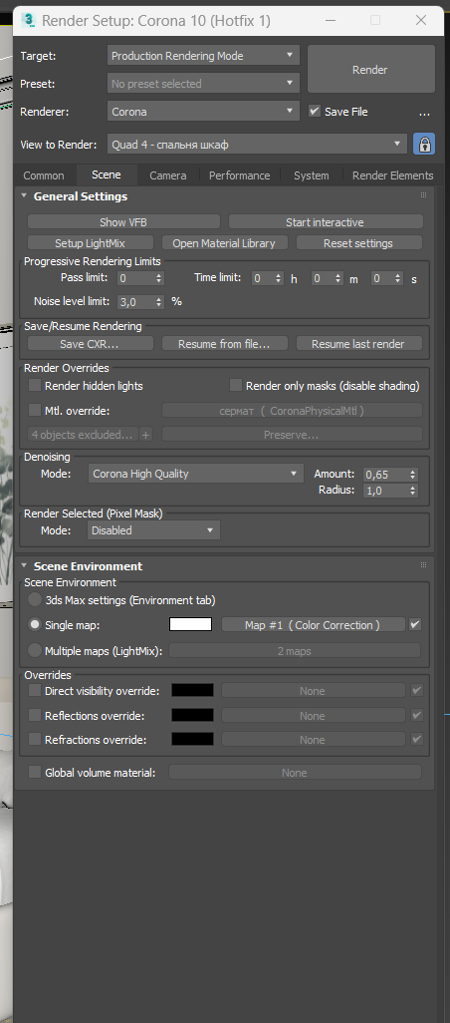
Task: Enable the Render hidden lights checkbox
Action: 35,386
